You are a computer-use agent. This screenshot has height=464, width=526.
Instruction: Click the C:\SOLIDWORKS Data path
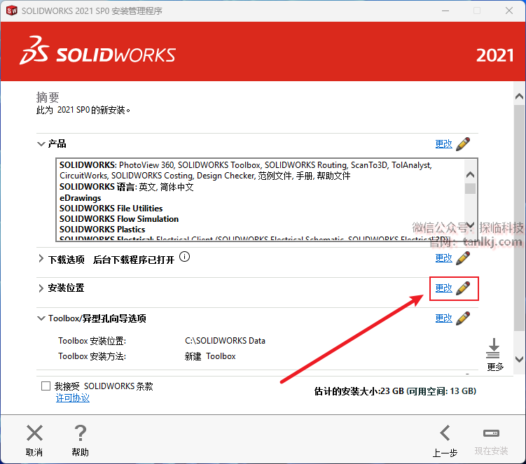click(225, 341)
